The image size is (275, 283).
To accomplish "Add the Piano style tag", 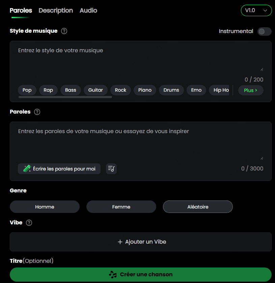I will [145, 90].
